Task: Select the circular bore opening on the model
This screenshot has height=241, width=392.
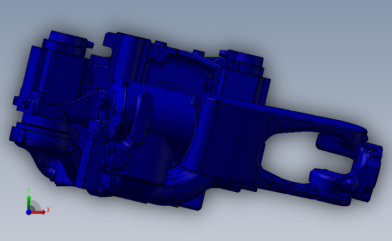Action: point(105,110)
